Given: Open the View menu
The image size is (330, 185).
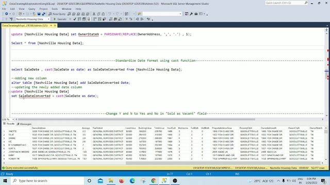Looking at the screenshot, I should tap(22, 9).
